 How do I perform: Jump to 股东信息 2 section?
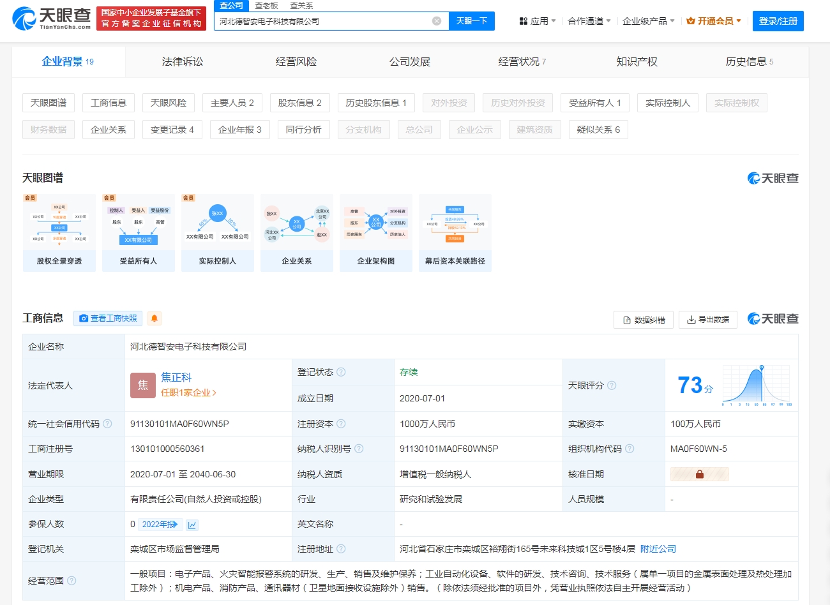[x=300, y=103]
